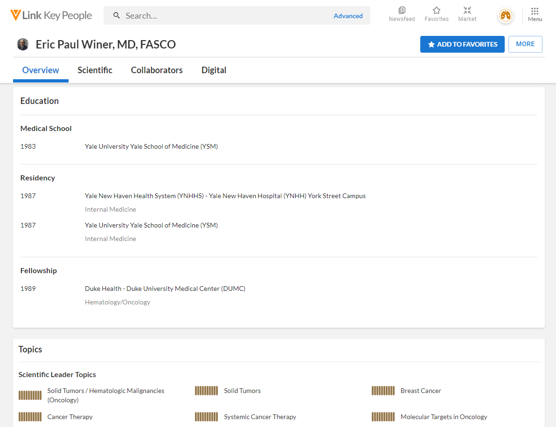This screenshot has height=427, width=556.
Task: Switch to the Collaborators tab
Action: (x=157, y=70)
